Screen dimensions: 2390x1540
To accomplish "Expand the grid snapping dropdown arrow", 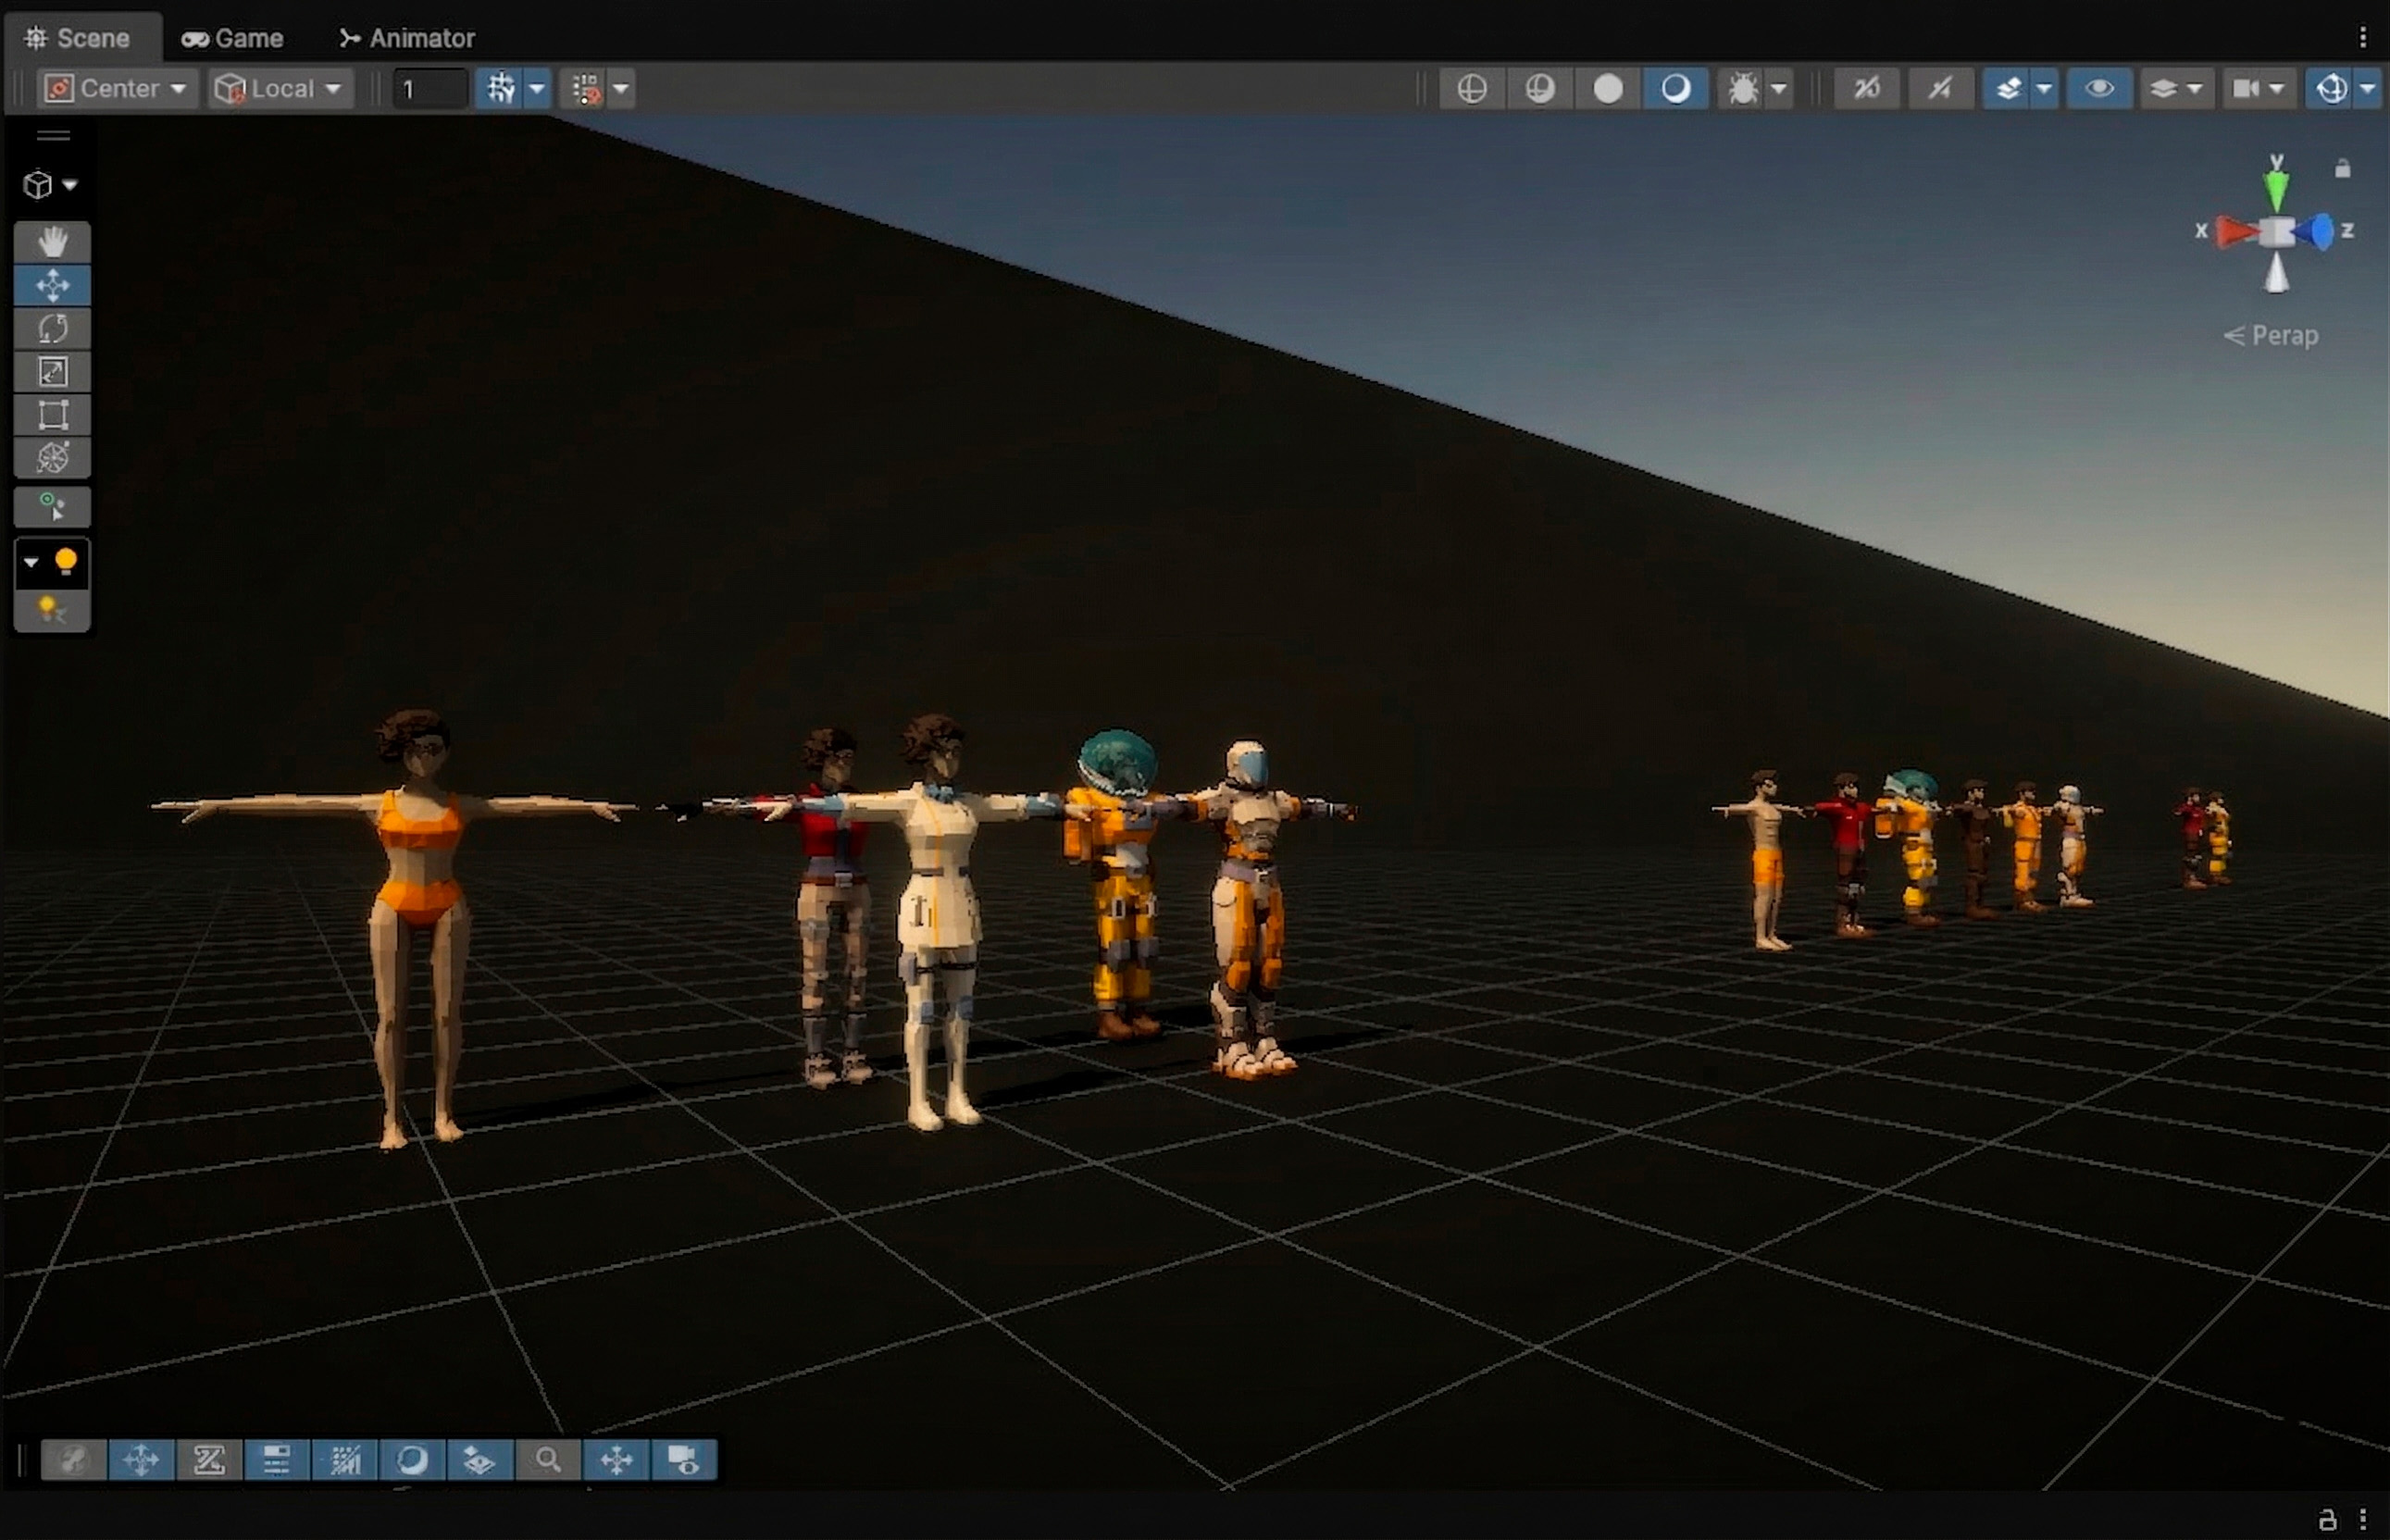I will [x=537, y=89].
